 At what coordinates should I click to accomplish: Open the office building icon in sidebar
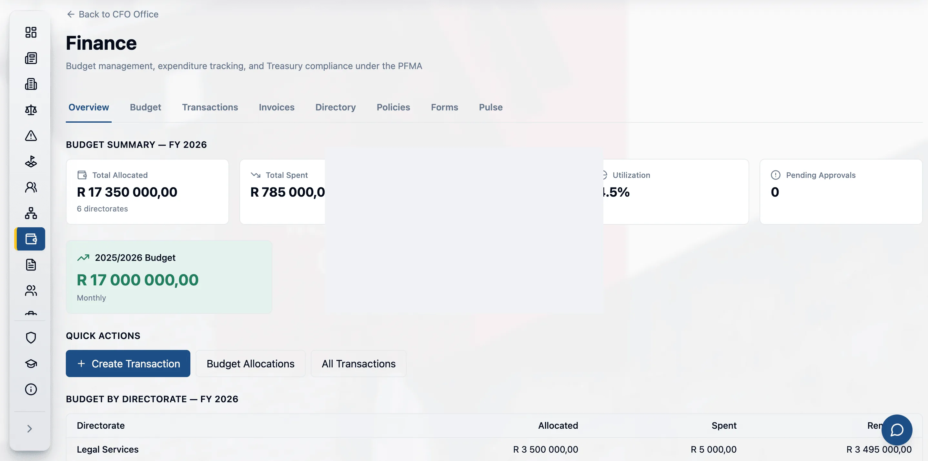(x=31, y=84)
